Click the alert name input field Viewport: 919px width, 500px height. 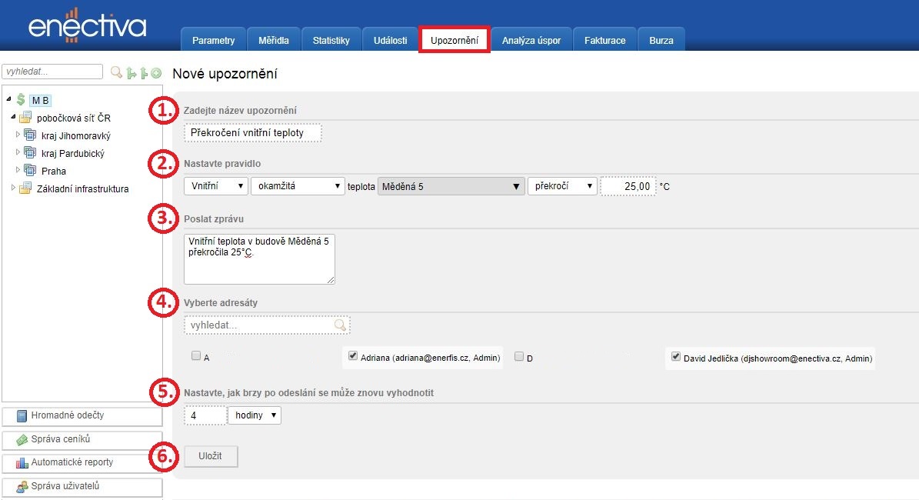point(253,133)
